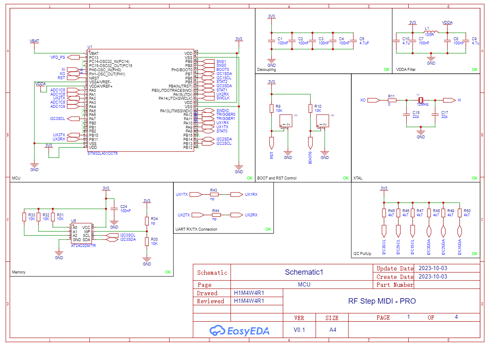Viewport: 490px width, 346px height.
Task: Click the page name MCU in title block
Action: 304,284
